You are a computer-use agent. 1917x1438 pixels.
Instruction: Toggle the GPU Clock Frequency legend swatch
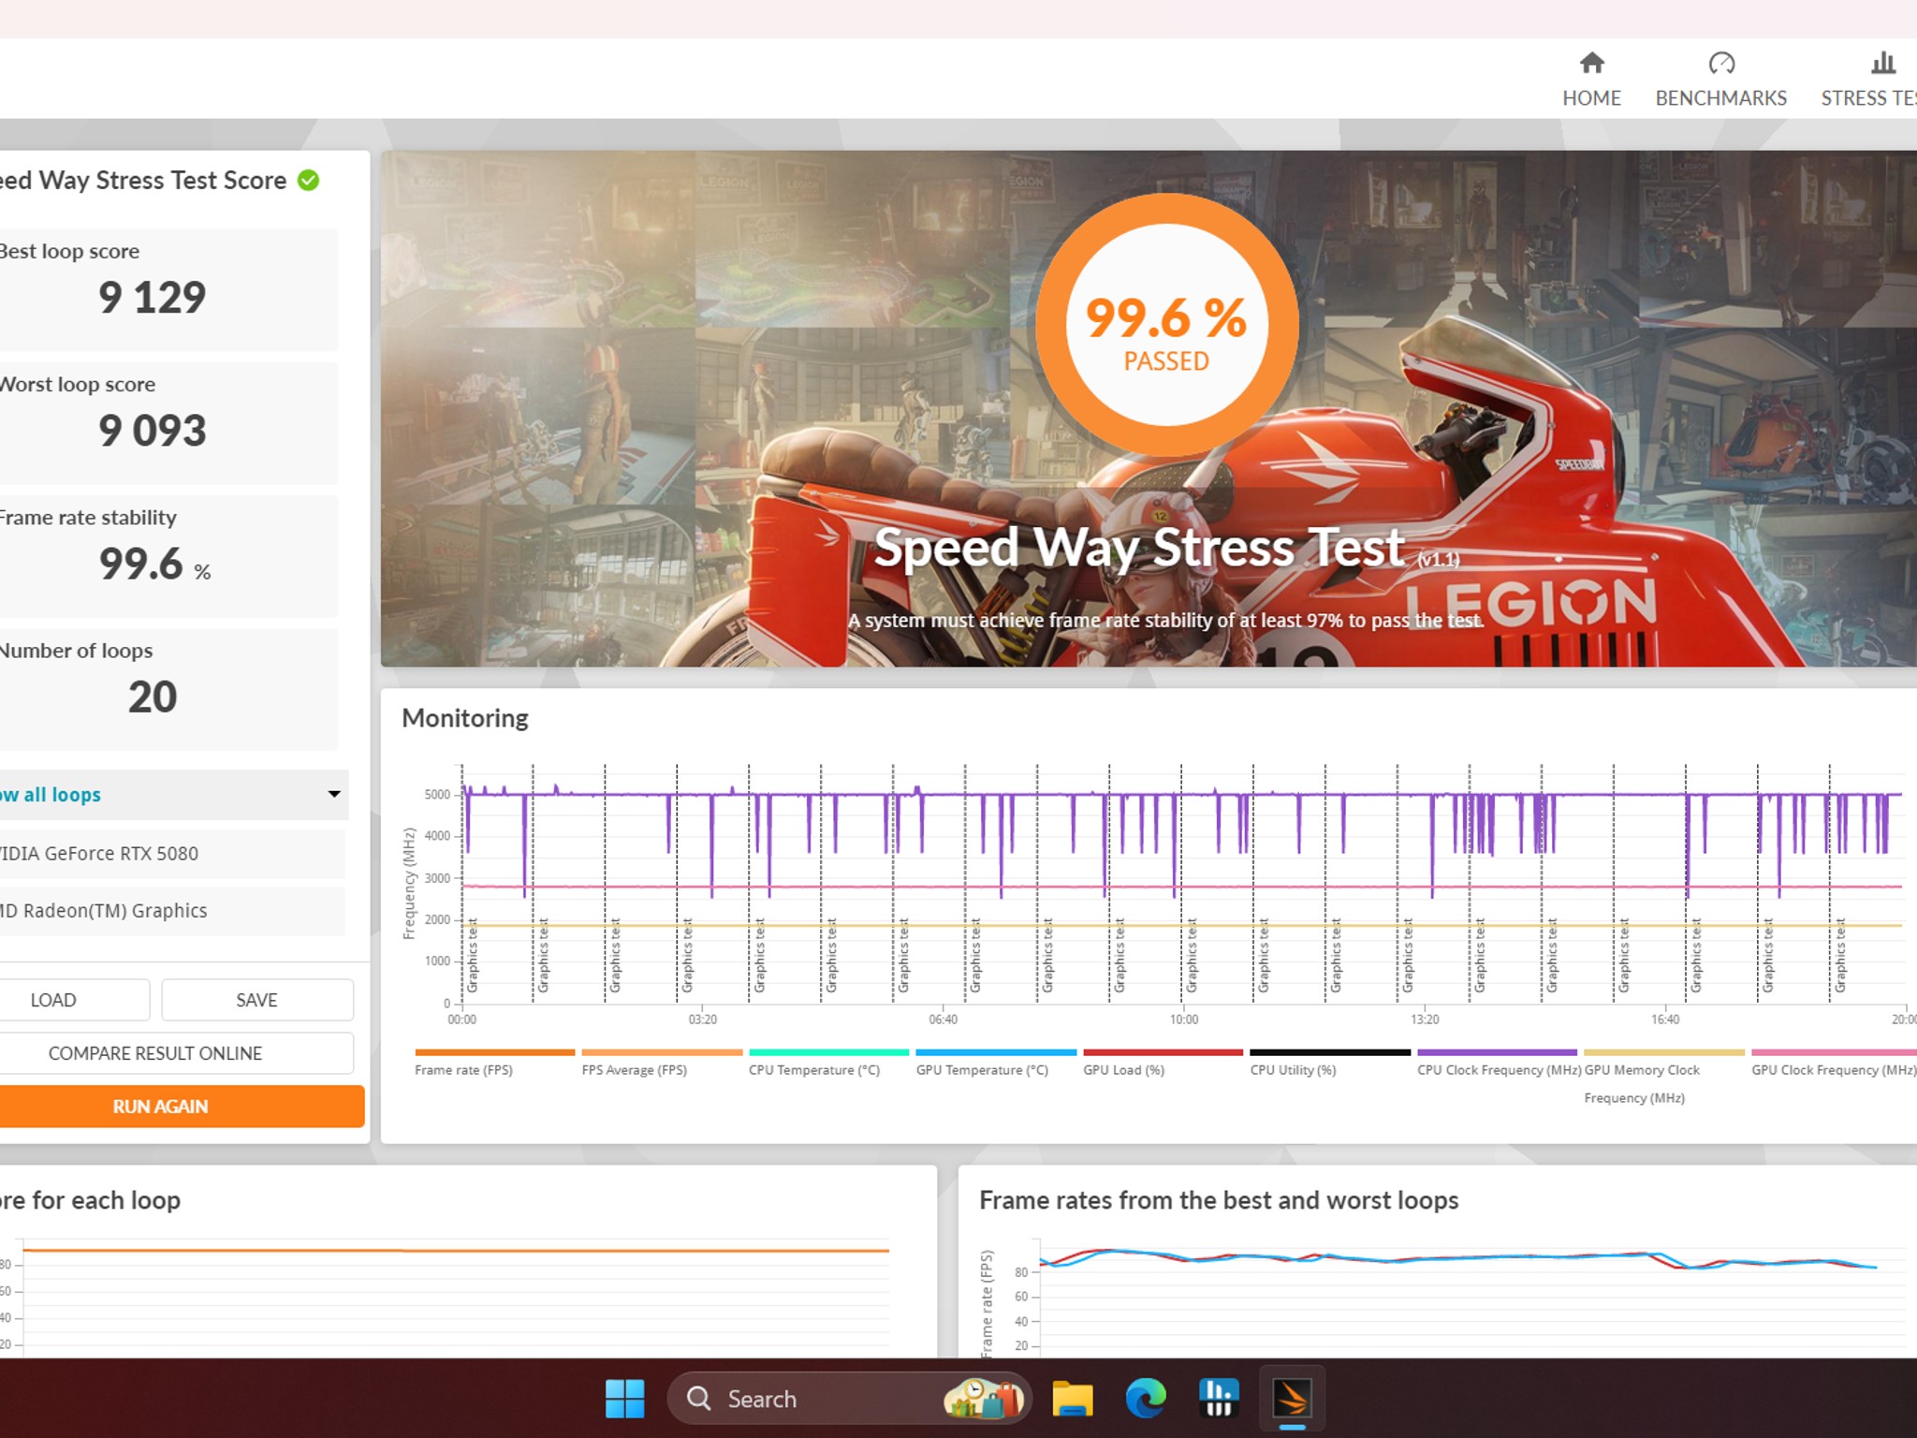pos(1834,1052)
